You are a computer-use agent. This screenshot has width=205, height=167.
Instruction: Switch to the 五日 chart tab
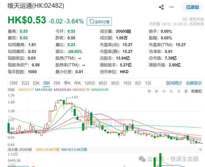pos(25,83)
